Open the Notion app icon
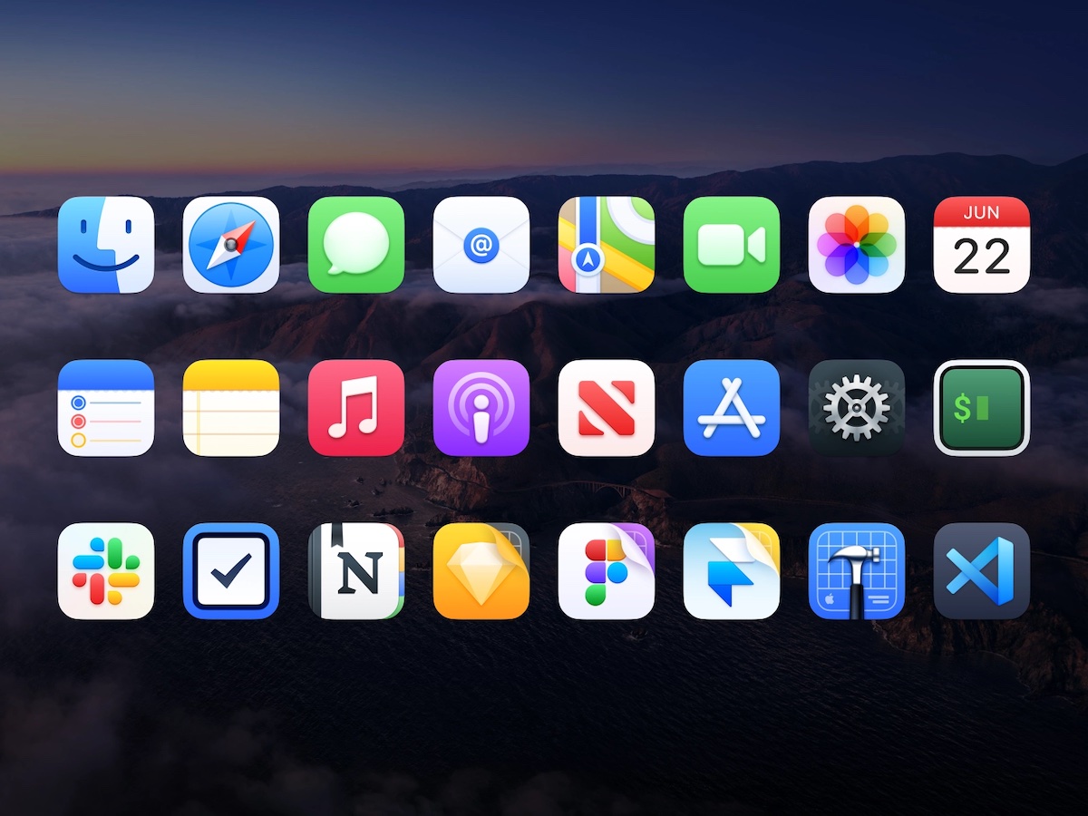 [x=356, y=571]
